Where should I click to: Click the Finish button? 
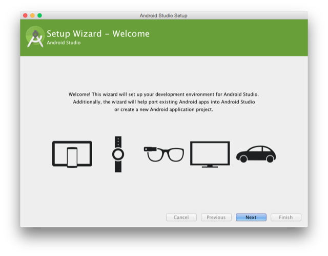tap(286, 218)
